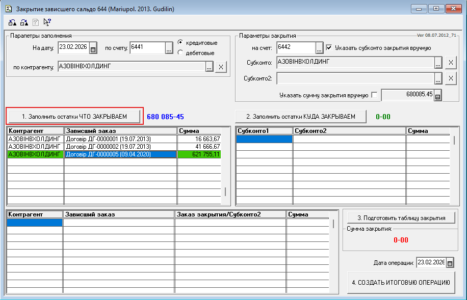Enable 'Указать сумму закрытия вручную' checkbox

[375, 95]
